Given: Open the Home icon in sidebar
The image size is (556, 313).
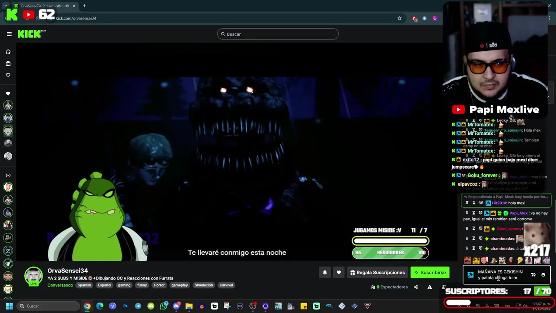Looking at the screenshot, I should 8,52.
